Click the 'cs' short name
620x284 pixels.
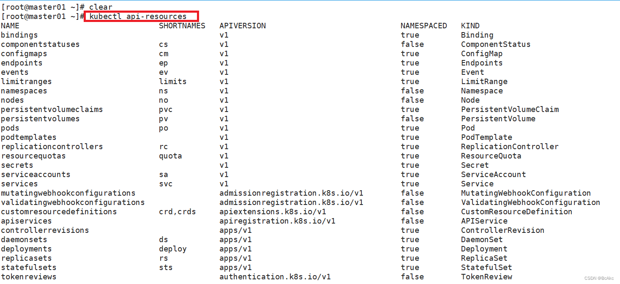click(x=164, y=44)
